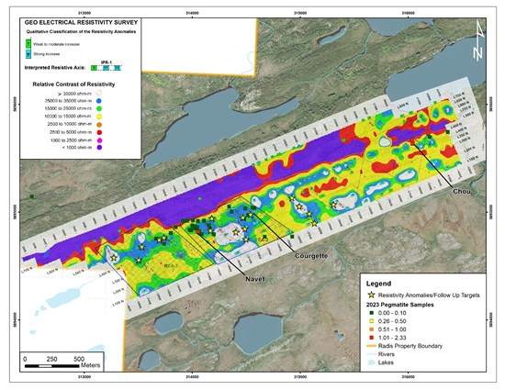505x390 pixels.
Task: Click the '1000 to 2500 ohm-m' text label
Action: (x=71, y=140)
